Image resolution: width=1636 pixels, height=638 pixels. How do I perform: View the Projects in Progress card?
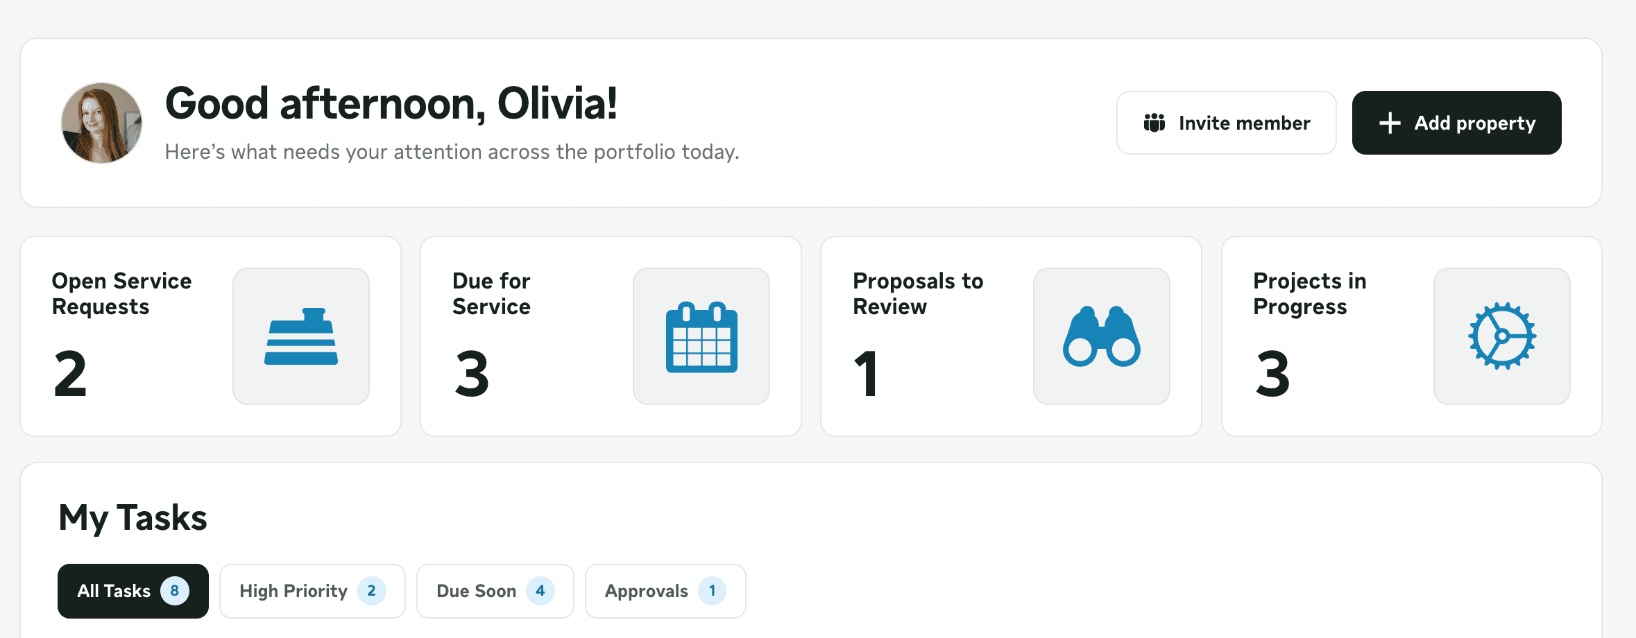click(1412, 336)
